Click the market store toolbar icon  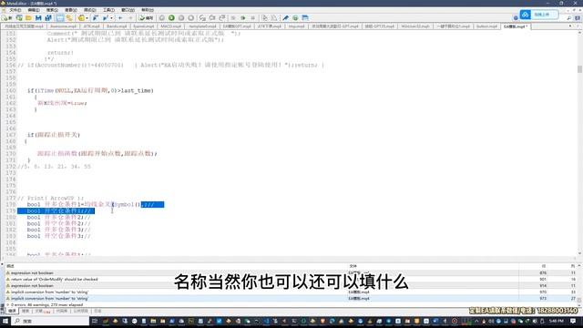coord(305,18)
